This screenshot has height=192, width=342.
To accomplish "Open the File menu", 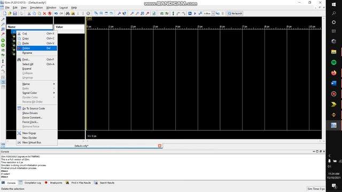I will 7,7.
